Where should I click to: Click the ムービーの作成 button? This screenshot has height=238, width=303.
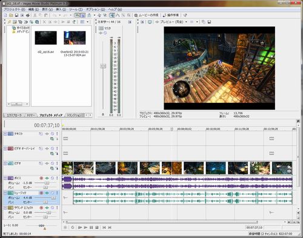coord(147,15)
